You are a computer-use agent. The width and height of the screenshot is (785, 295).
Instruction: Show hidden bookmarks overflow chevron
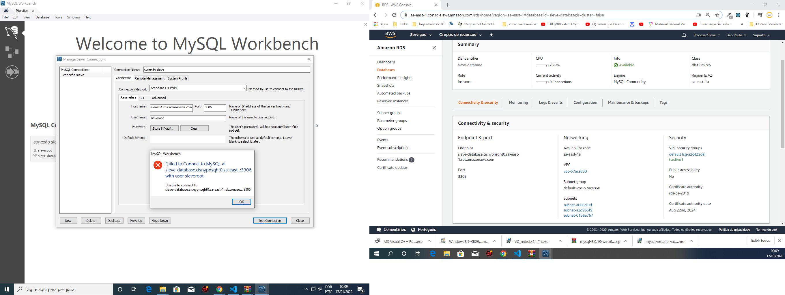pyautogui.click(x=742, y=24)
